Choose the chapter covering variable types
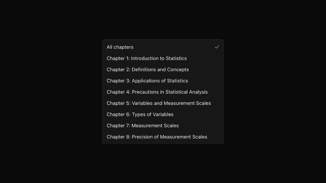Image resolution: width=326 pixels, height=183 pixels. click(x=140, y=114)
